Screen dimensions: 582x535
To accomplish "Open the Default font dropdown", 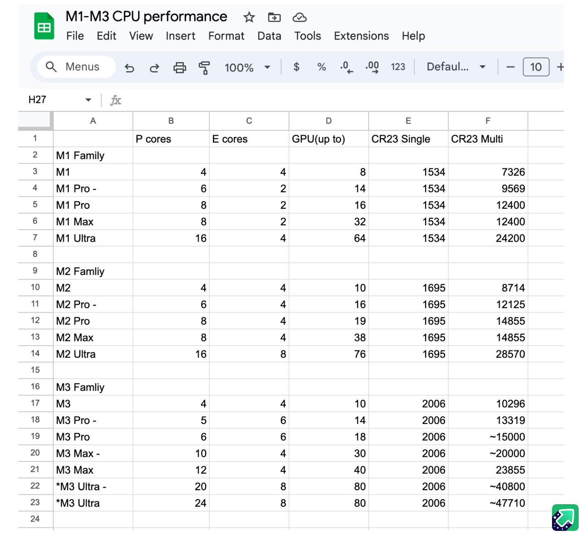I will [456, 67].
